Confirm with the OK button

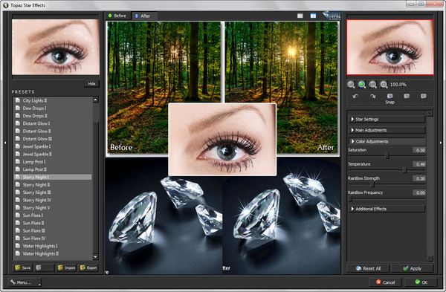pos(421,282)
